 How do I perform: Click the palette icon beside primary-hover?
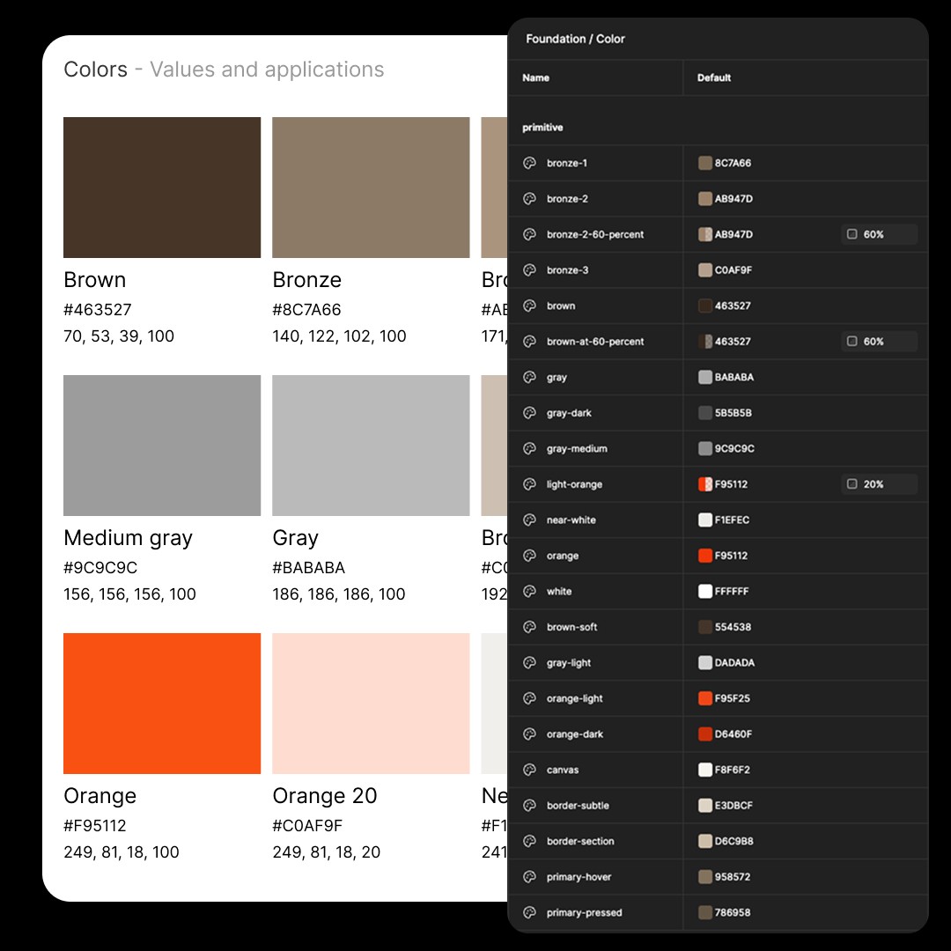click(x=529, y=877)
